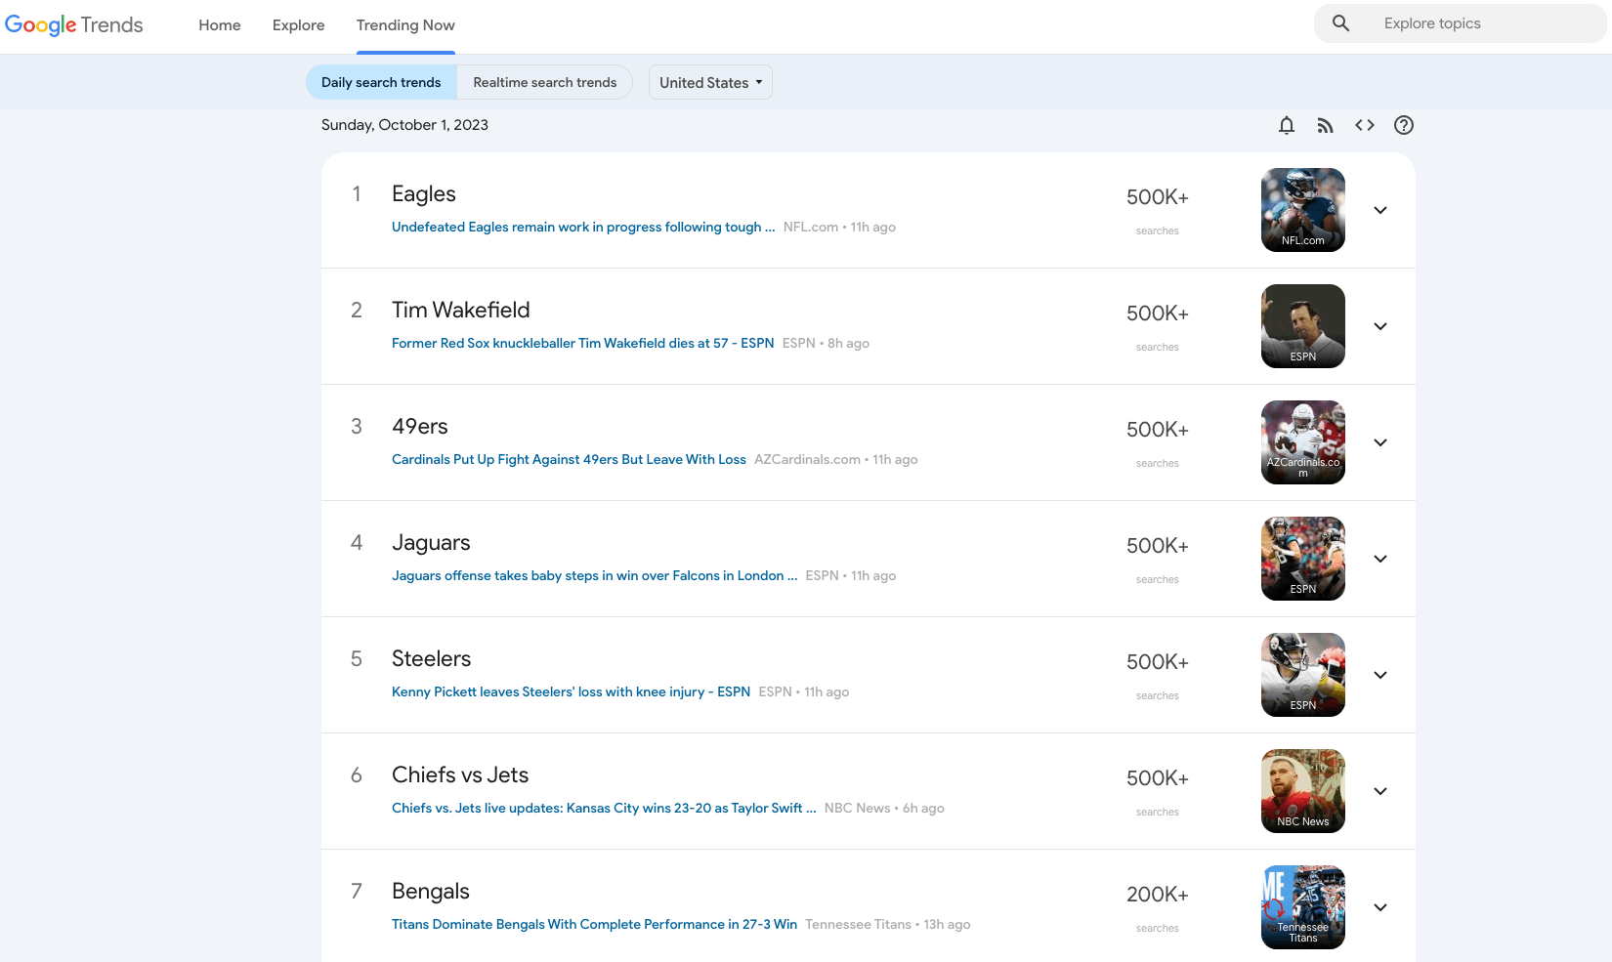Expand the Chiefs vs Jets row

(x=1380, y=791)
